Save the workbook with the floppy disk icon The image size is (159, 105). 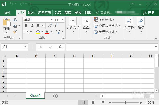coord(4,4)
